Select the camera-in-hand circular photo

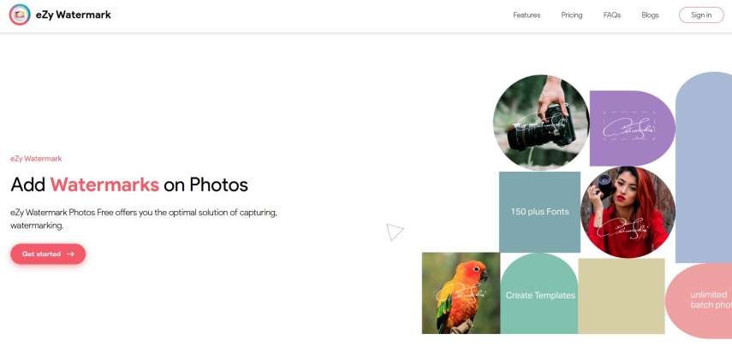(541, 122)
